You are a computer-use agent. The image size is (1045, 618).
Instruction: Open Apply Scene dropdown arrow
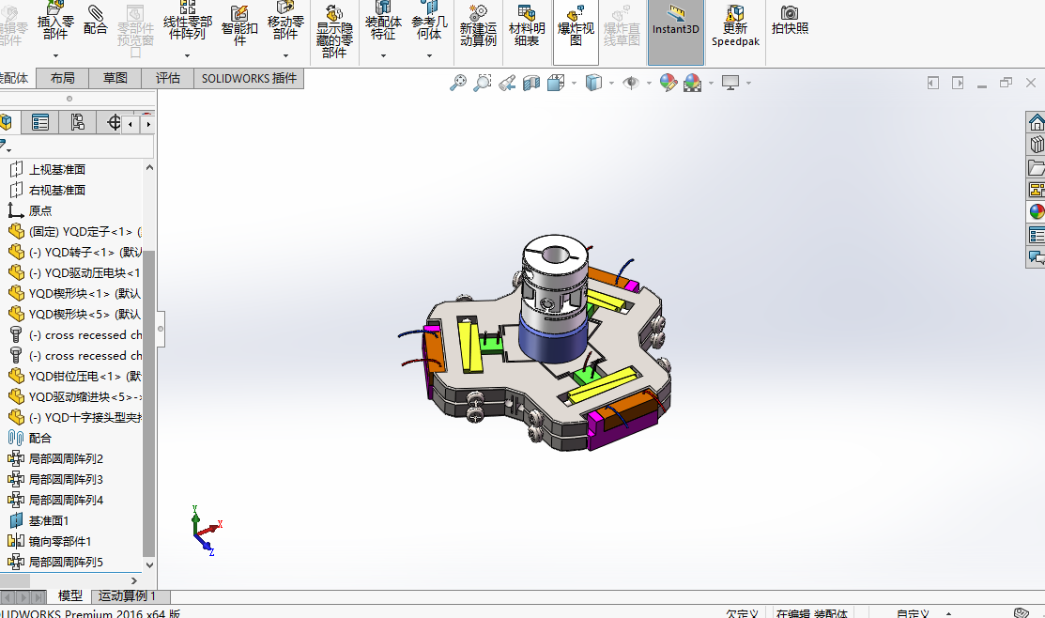[711, 84]
